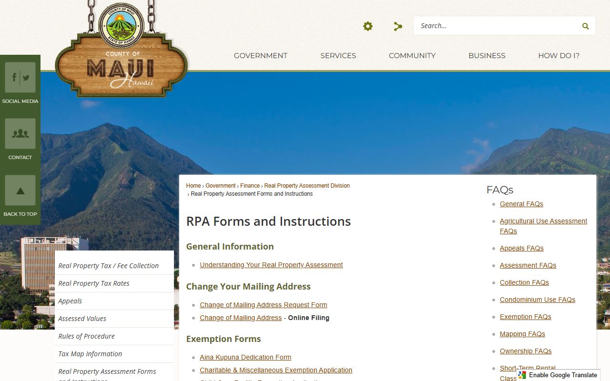The width and height of the screenshot is (610, 381).
Task: Click the FAQs panel heading
Action: coord(500,190)
